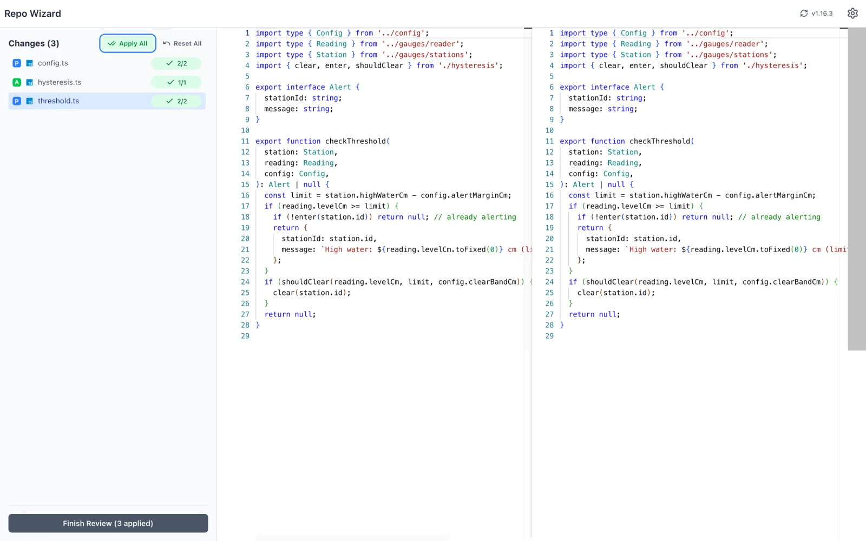Click 'message: string;' in the right pane
866x541 pixels.
[603, 109]
